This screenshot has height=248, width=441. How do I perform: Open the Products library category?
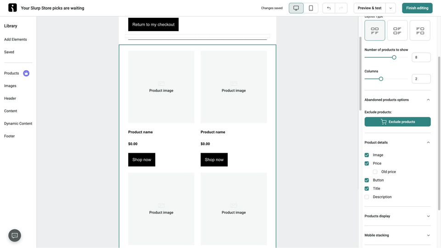pyautogui.click(x=11, y=73)
